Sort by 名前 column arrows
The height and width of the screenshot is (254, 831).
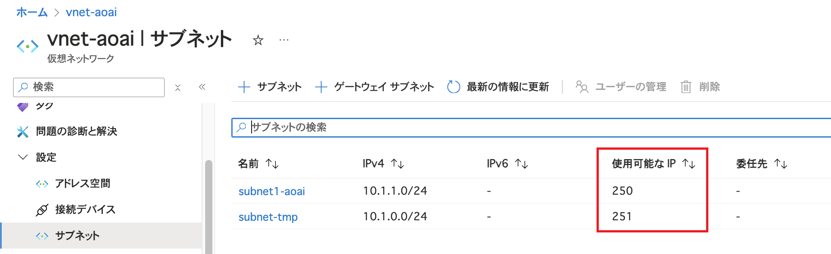[x=272, y=164]
